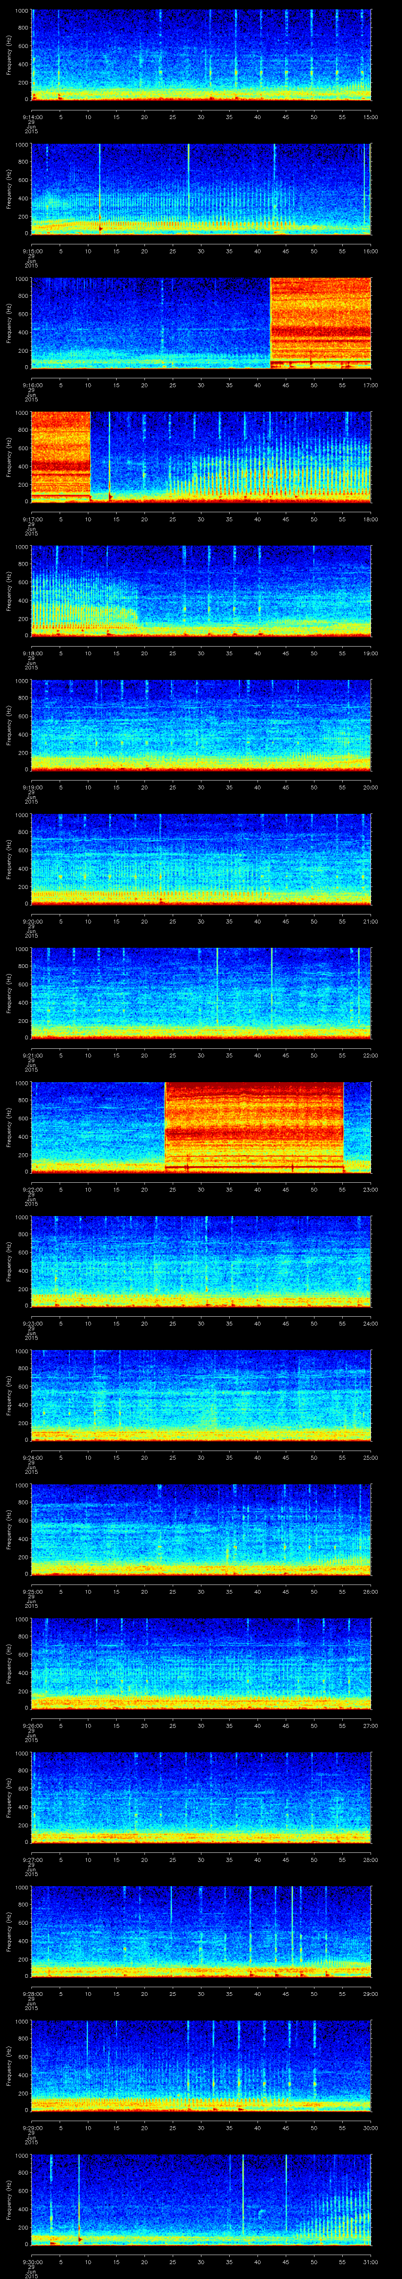402x2279 pixels.
Task: Click the spectrogram panel starting at 9:20:00
Action: [201, 859]
